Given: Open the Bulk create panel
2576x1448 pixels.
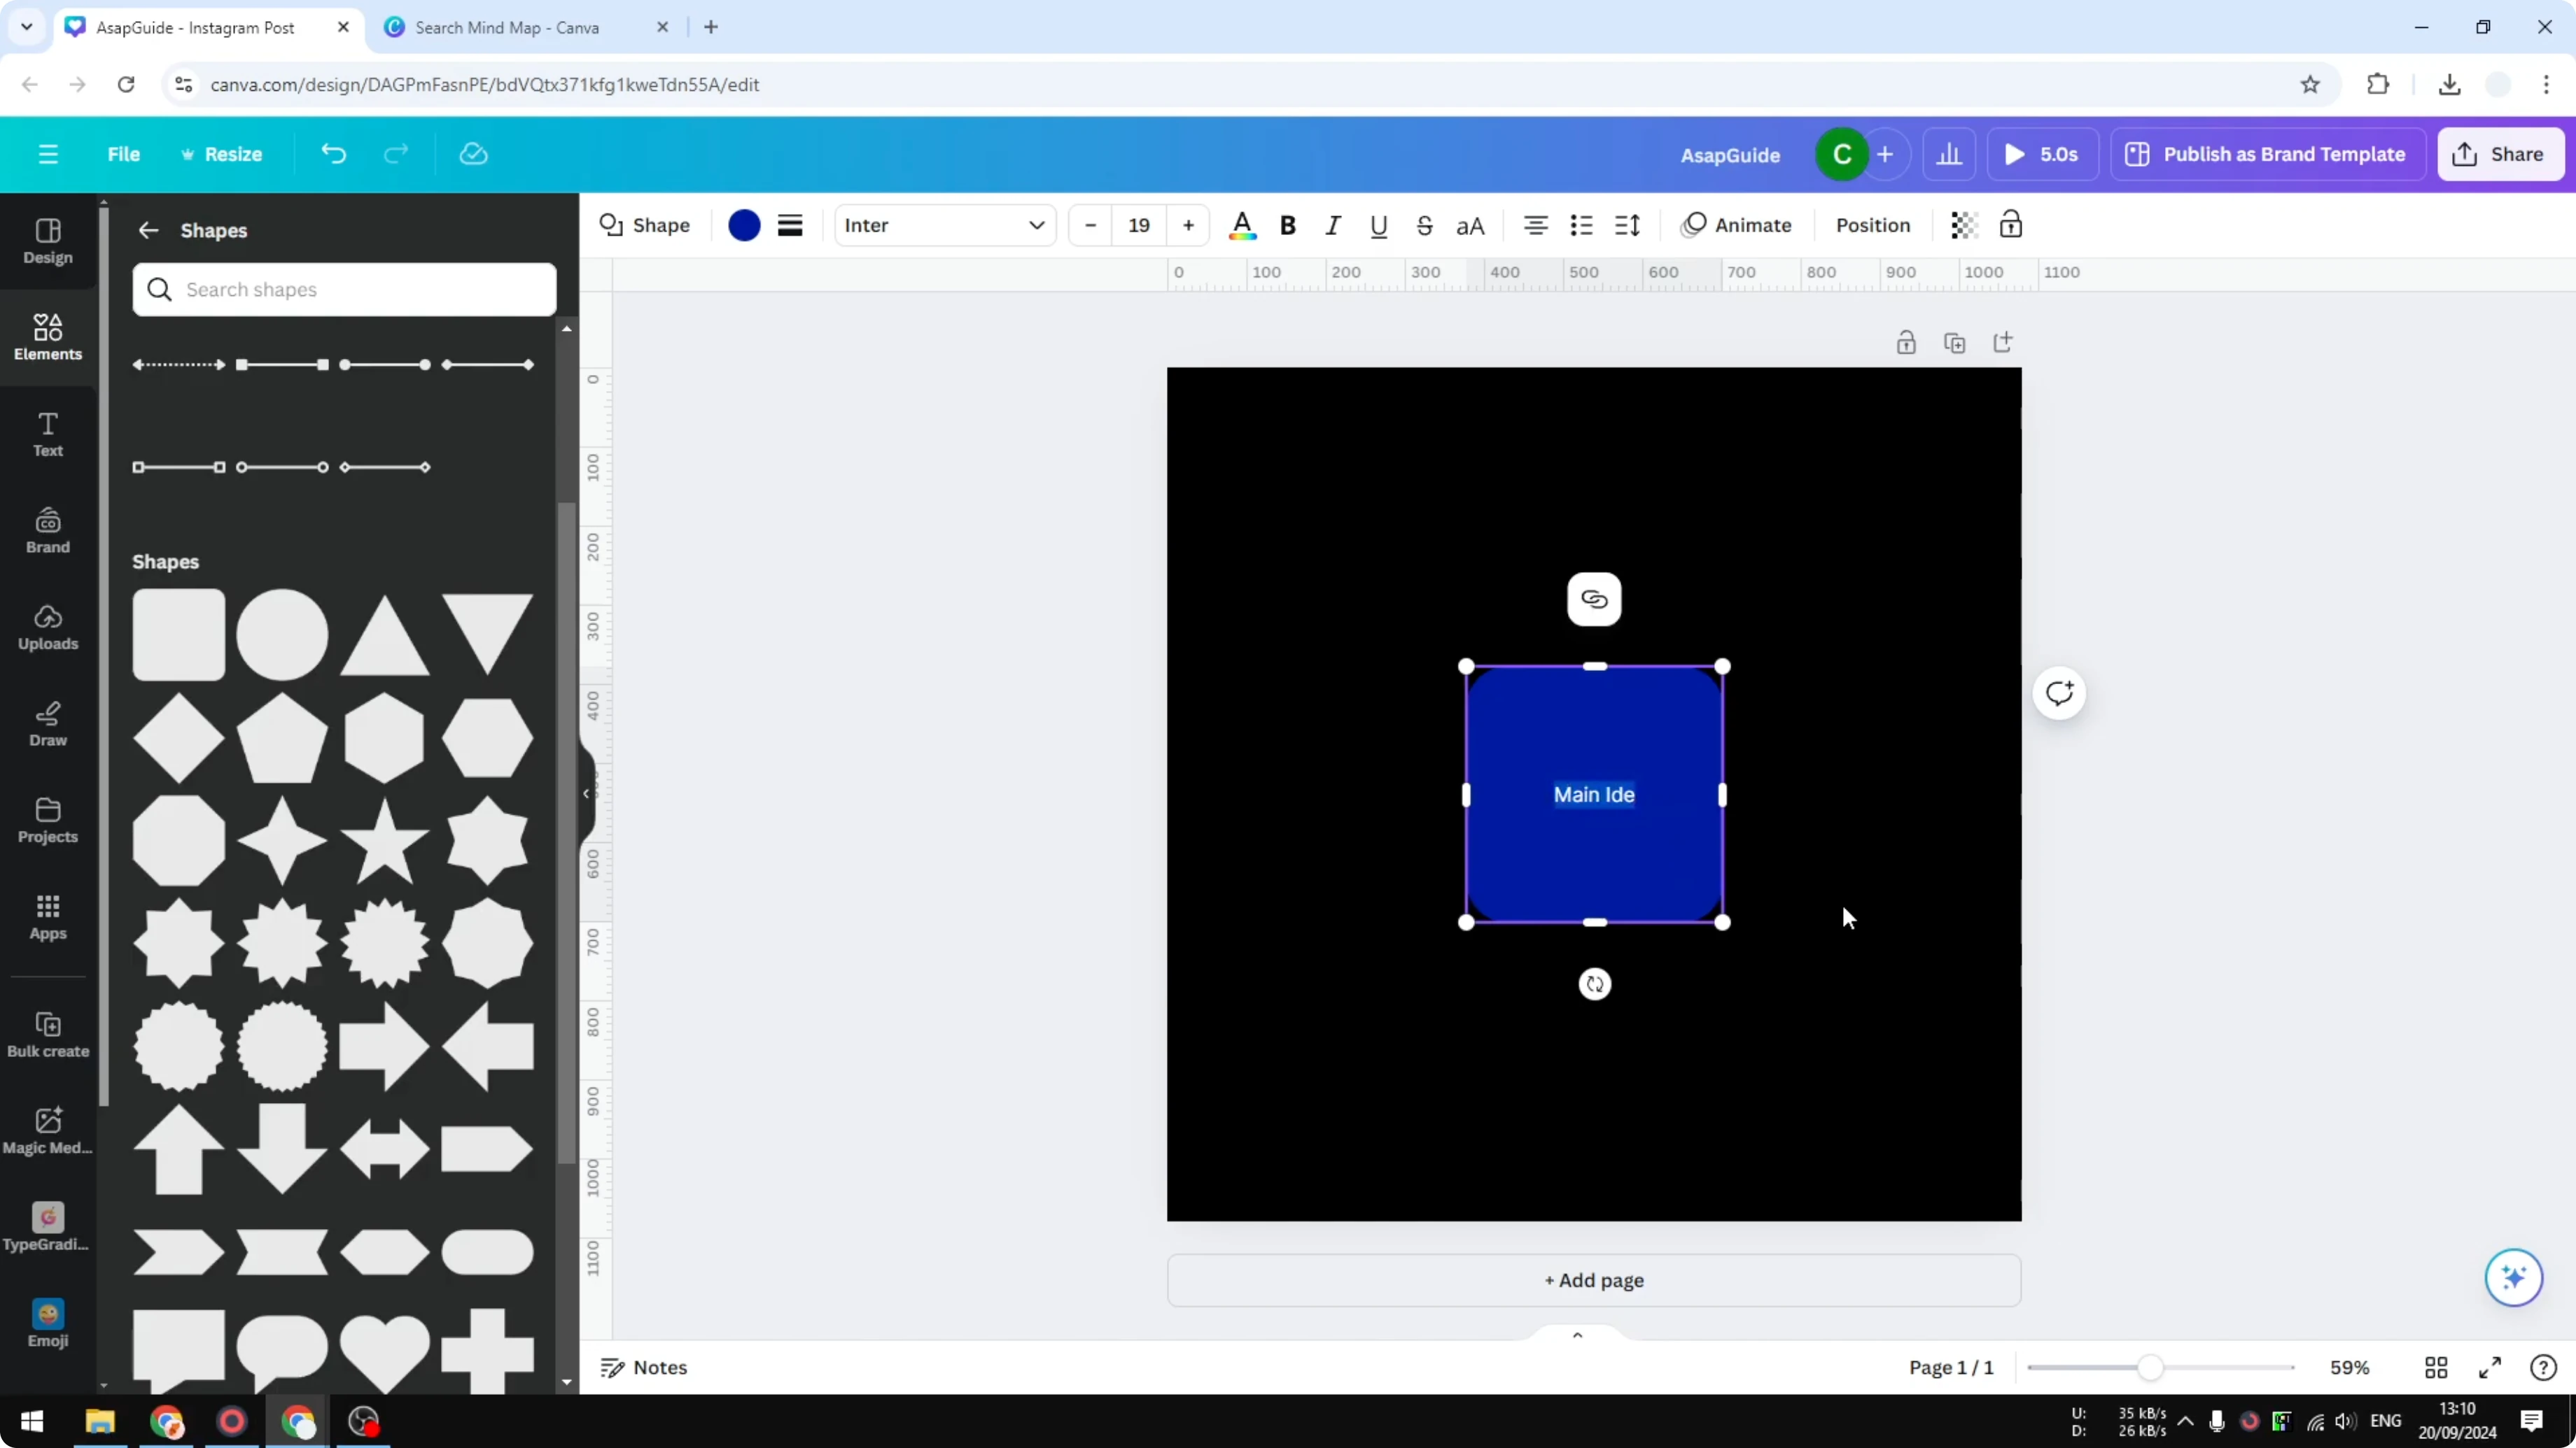Looking at the screenshot, I should [x=48, y=1035].
